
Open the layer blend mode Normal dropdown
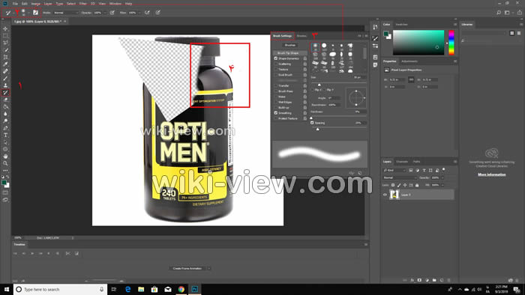tap(400, 177)
